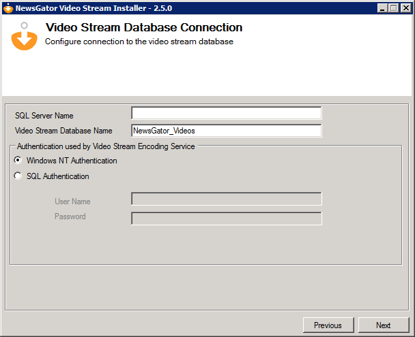Viewport: 415px width, 337px height.
Task: Click the NewsGator icon in the title bar
Action: 8,8
